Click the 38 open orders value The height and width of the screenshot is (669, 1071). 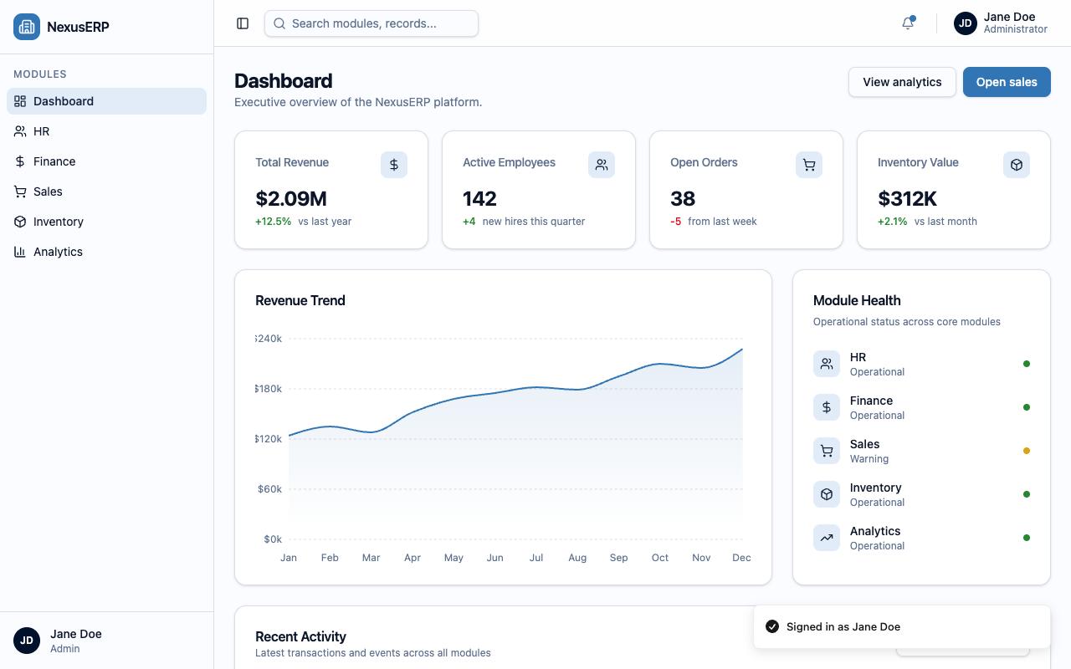pos(683,199)
